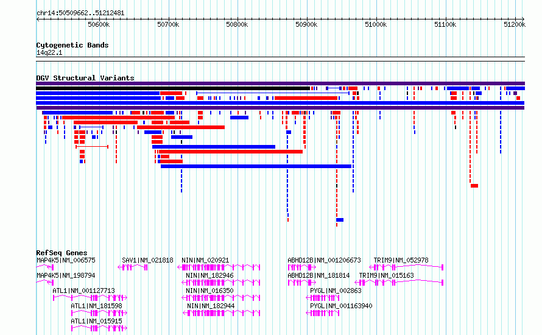Select the long red variant bar above bottom blue bar

(231, 152)
